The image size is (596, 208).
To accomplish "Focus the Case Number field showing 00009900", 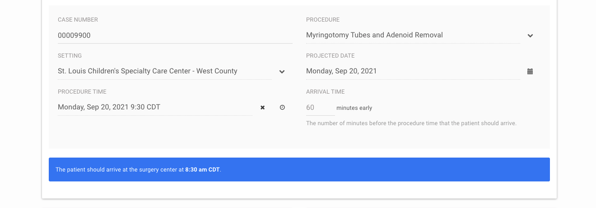I will click(x=175, y=35).
